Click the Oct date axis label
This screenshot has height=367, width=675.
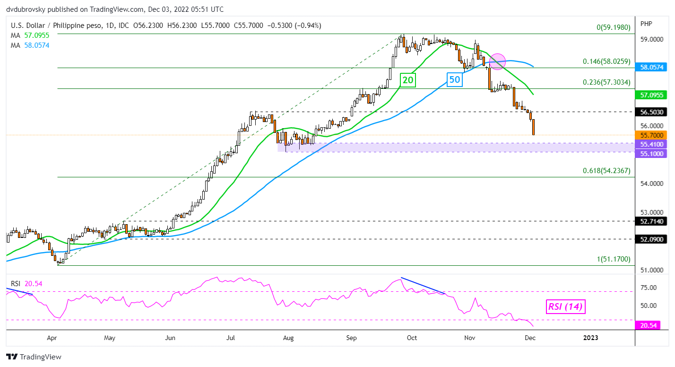[412, 338]
